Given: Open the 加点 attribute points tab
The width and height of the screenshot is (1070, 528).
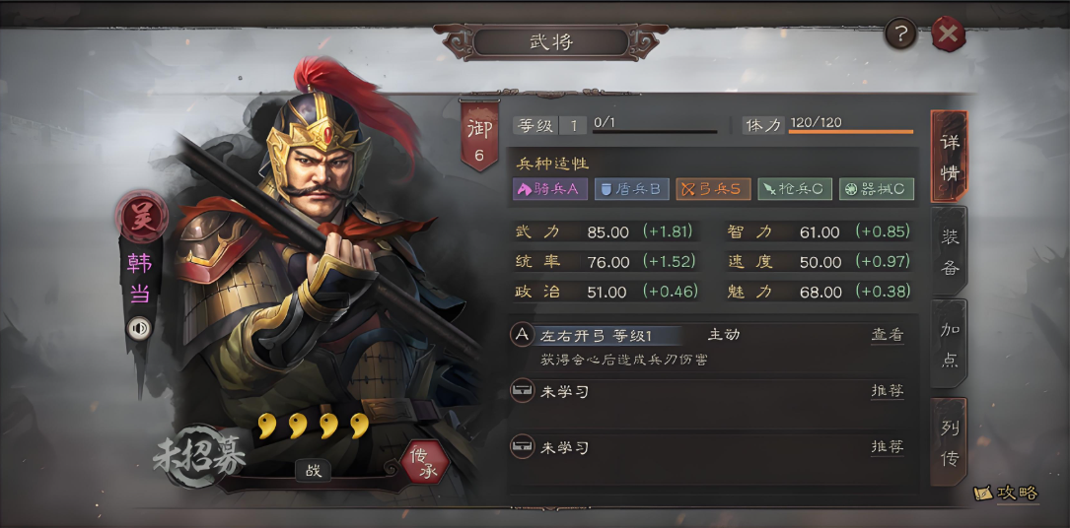Looking at the screenshot, I should click(950, 344).
